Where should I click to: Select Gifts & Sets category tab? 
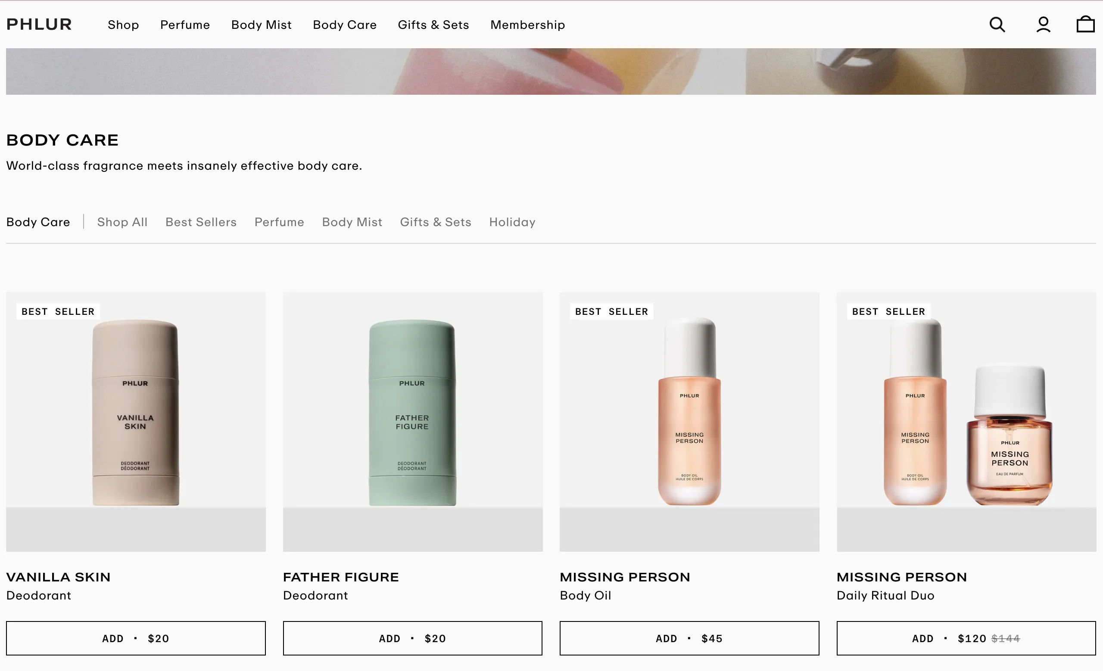435,222
